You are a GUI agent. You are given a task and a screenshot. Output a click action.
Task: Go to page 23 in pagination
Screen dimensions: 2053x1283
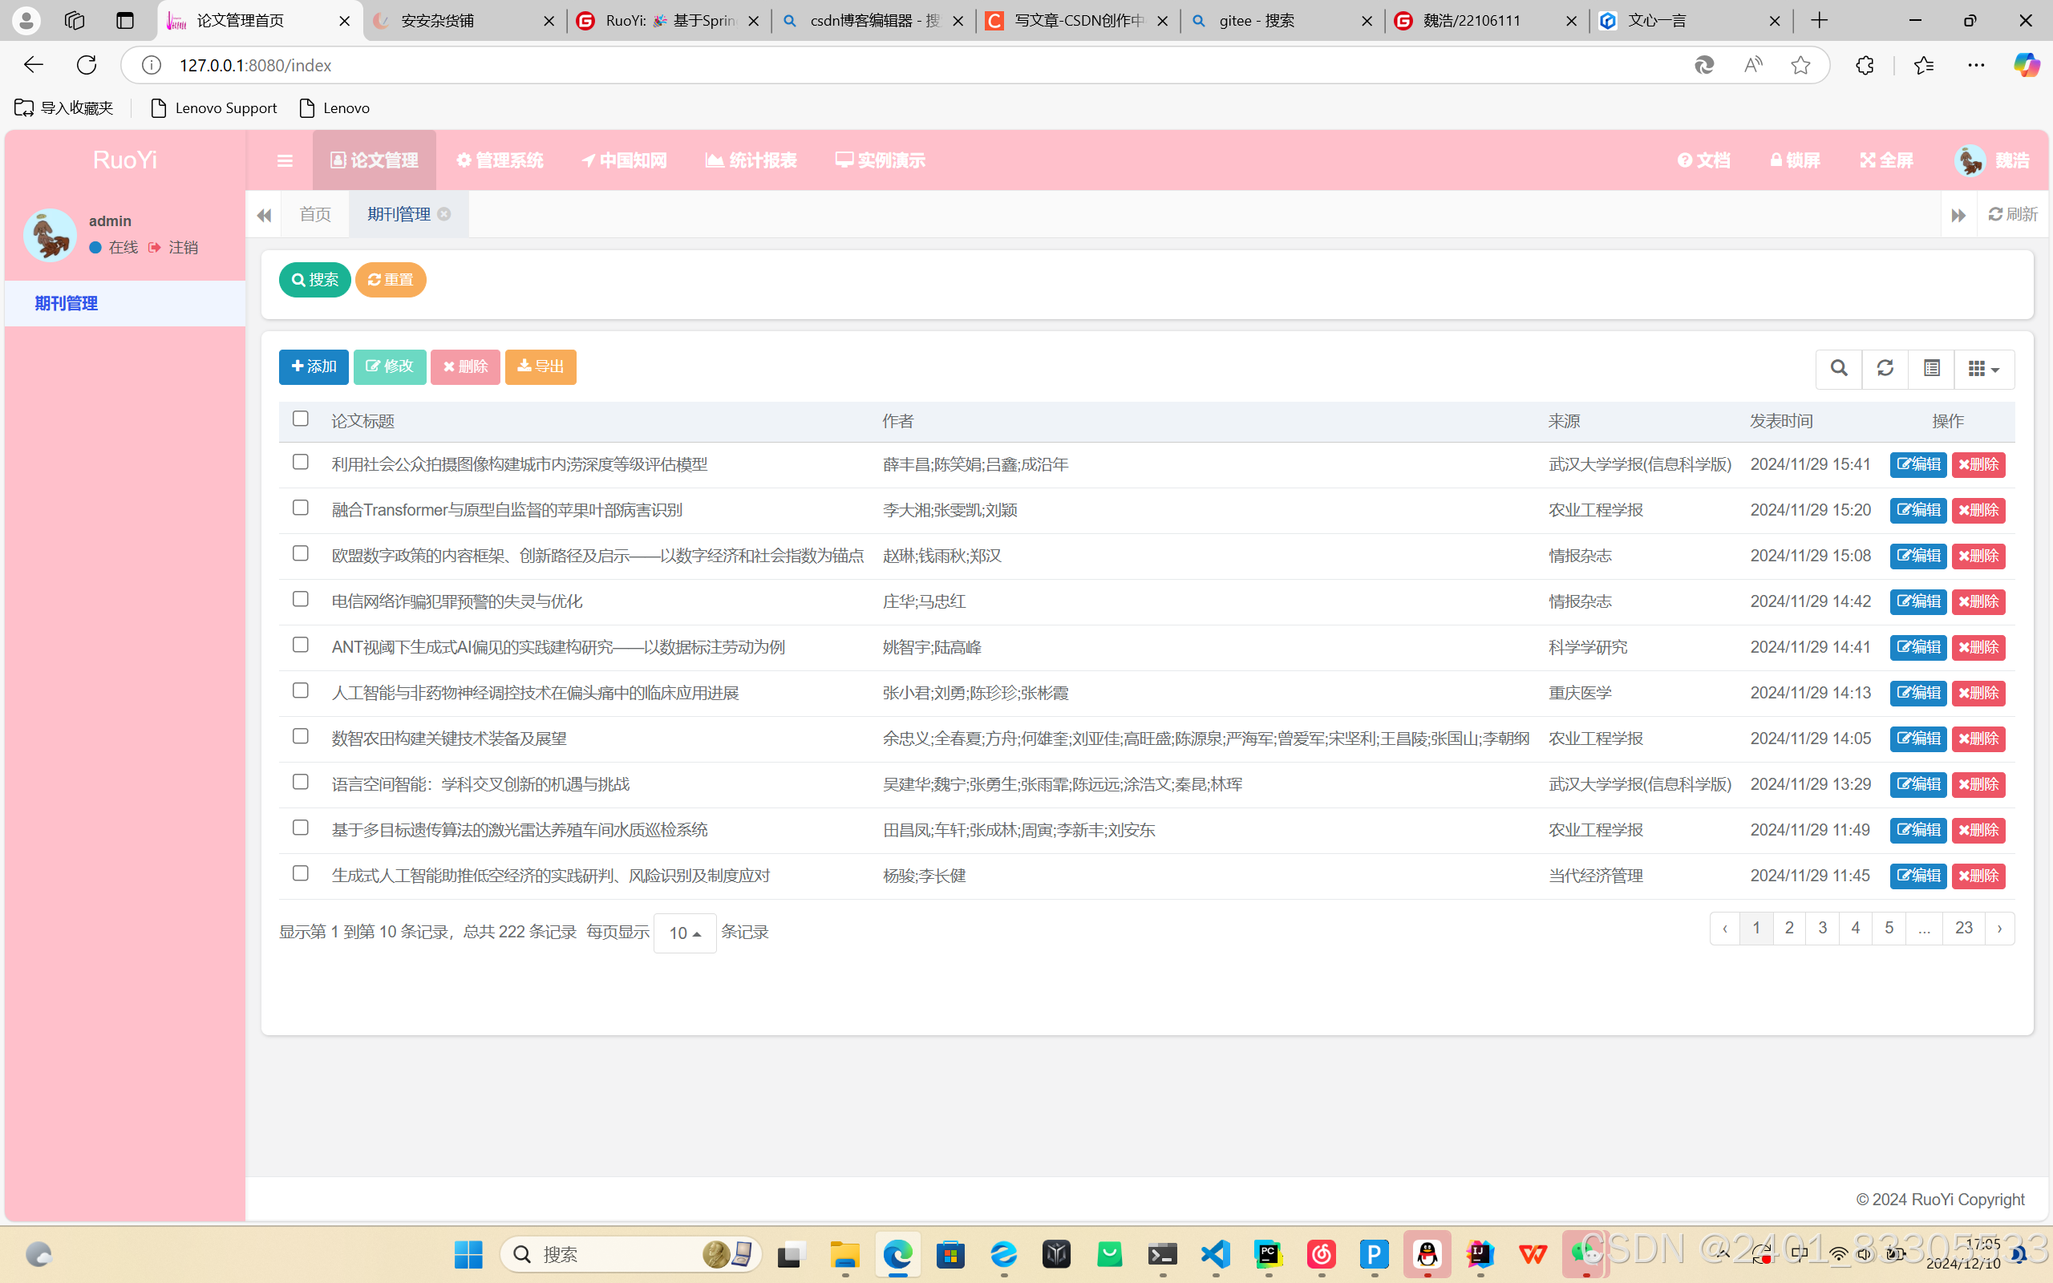click(1963, 928)
